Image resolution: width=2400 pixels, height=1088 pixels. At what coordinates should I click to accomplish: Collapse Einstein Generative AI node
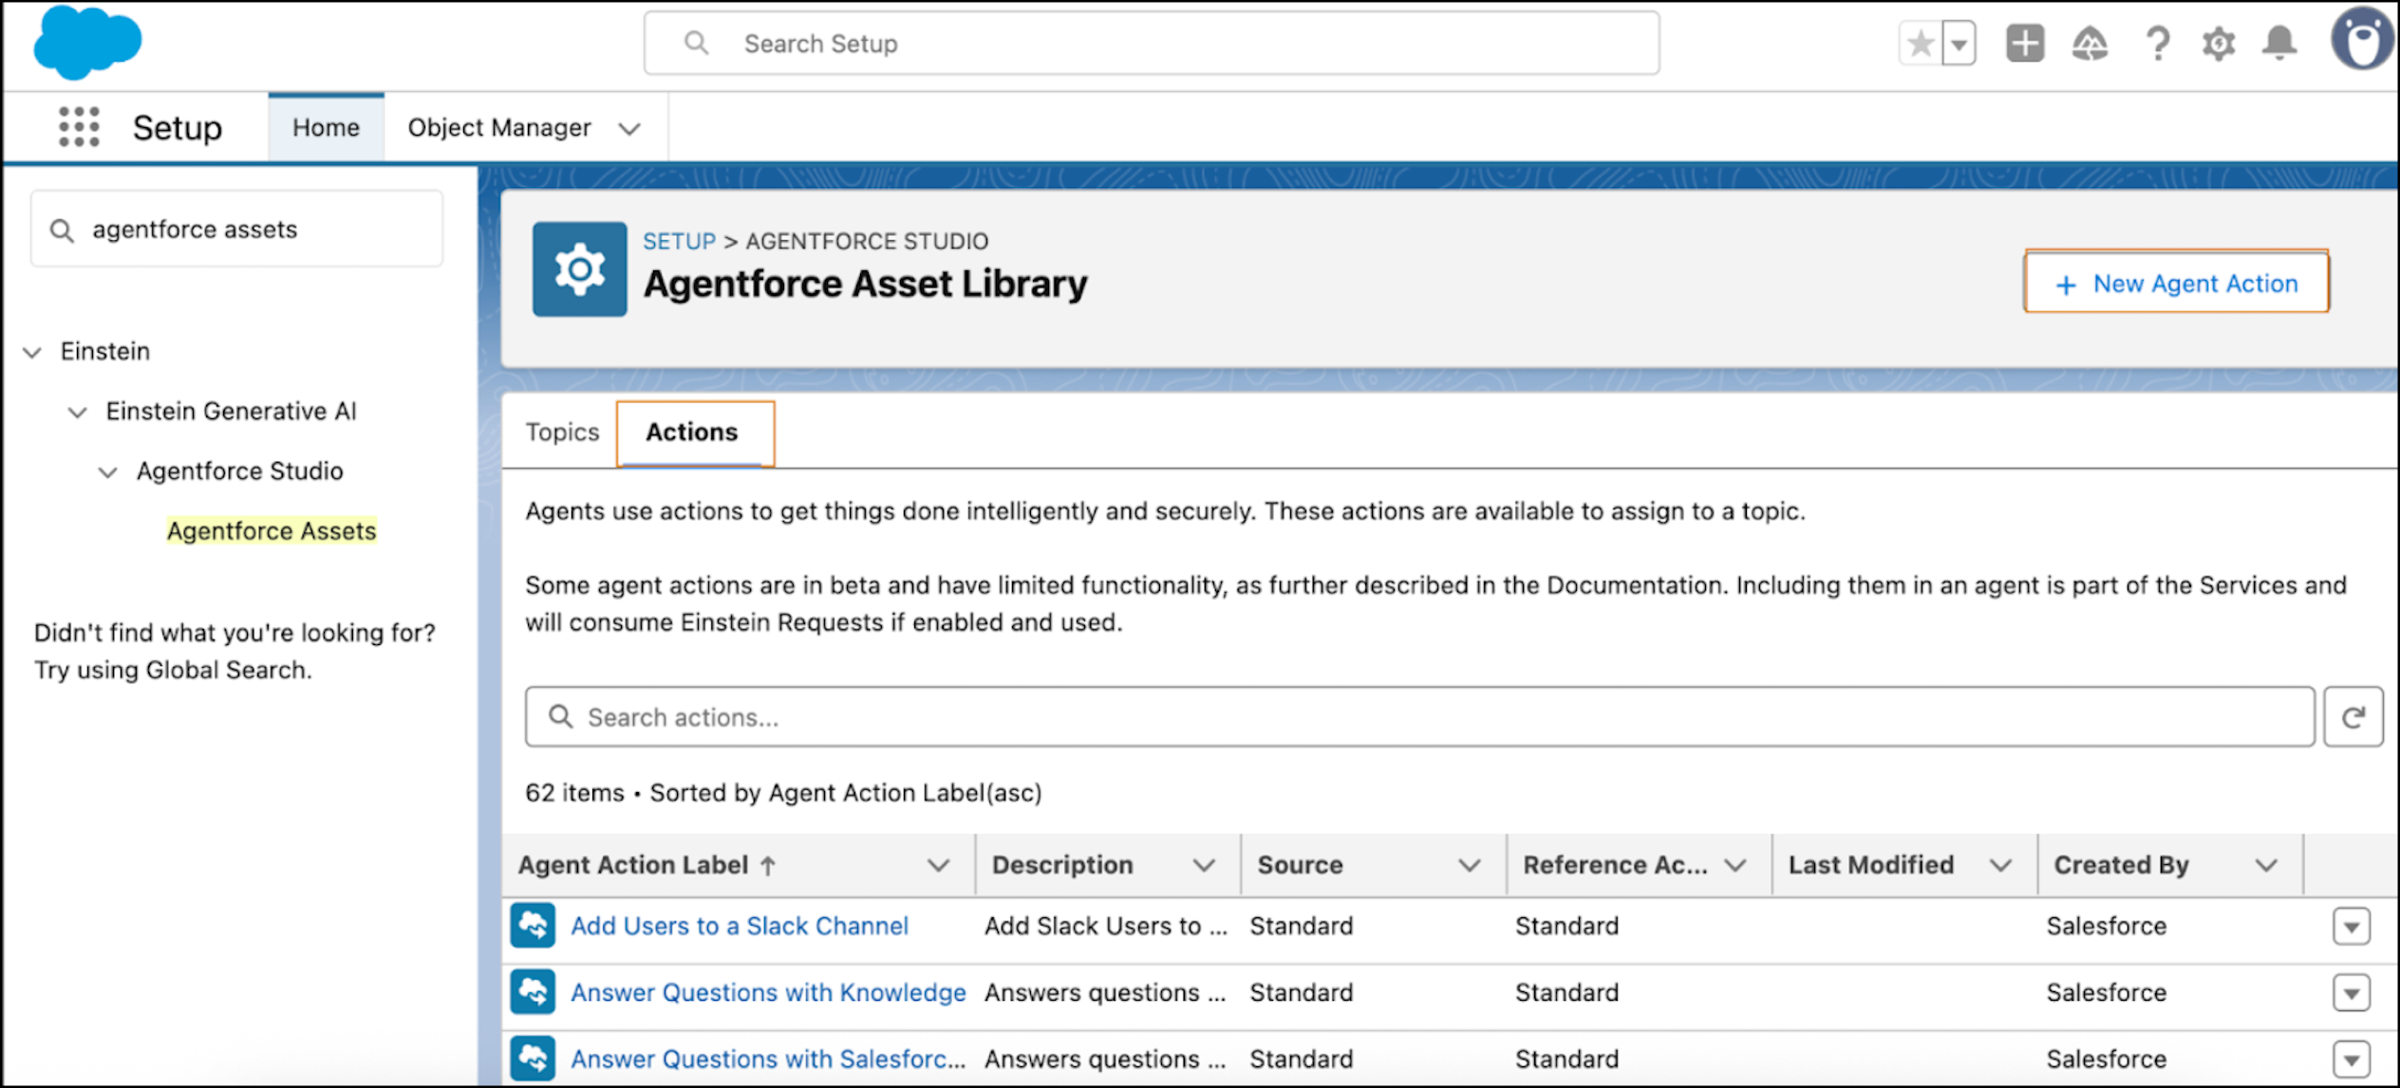pos(78,413)
